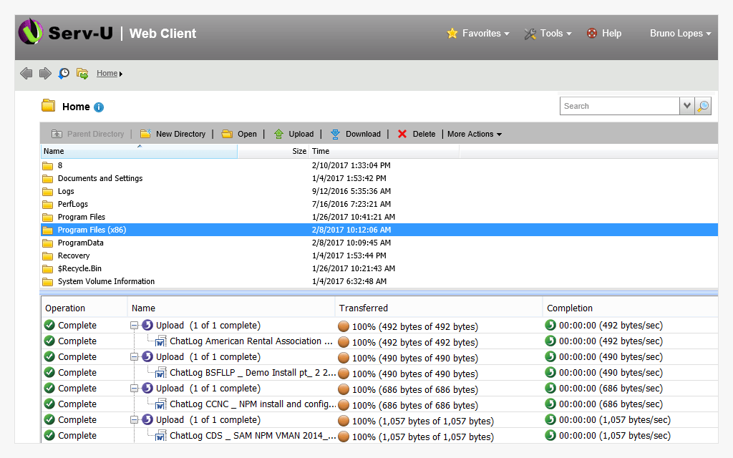733x458 pixels.
Task: Run a search using the magnifier icon
Action: [702, 105]
